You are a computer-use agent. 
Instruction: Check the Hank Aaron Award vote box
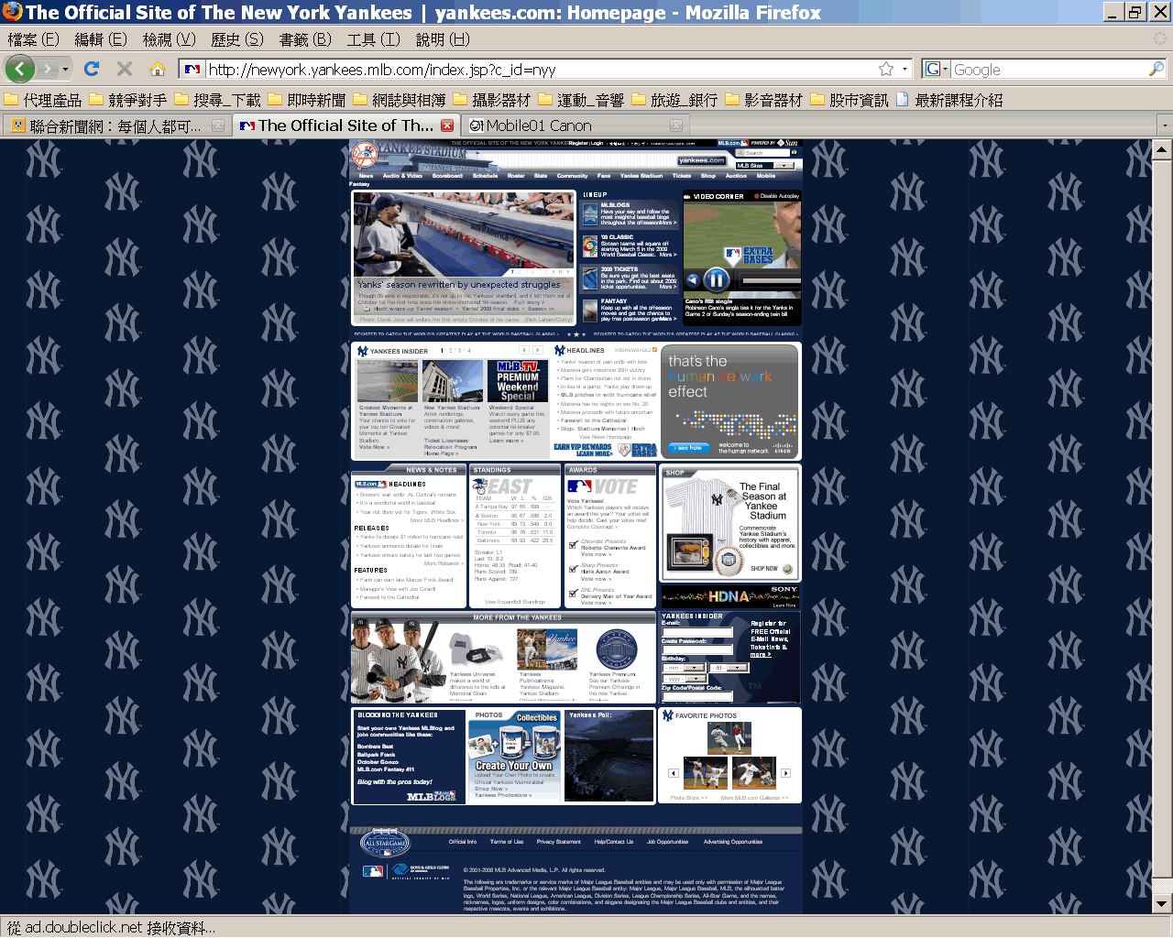573,569
